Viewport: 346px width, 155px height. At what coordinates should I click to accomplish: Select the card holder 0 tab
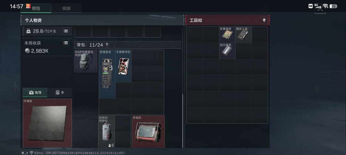click(60, 93)
